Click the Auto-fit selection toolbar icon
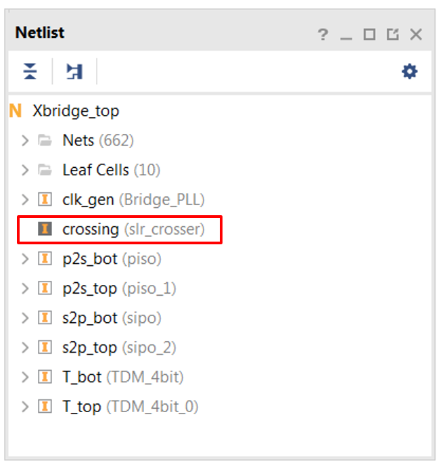Image resolution: width=443 pixels, height=469 pixels. (x=74, y=72)
